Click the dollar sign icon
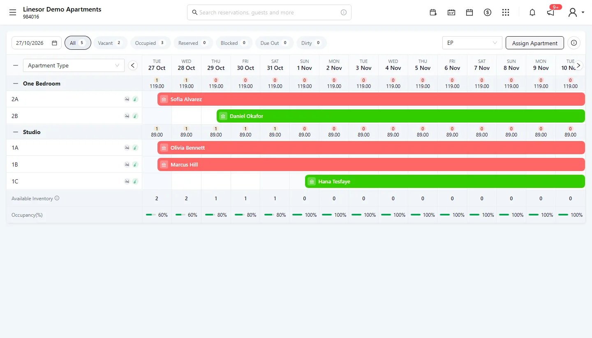Viewport: 592px width, 338px height. click(x=488, y=12)
